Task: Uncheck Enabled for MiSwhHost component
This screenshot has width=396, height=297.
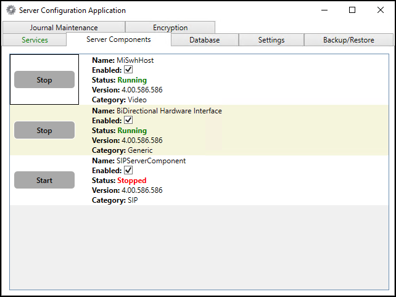Action: coord(128,70)
